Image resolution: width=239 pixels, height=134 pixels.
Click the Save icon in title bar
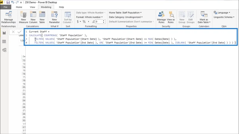click(x=8, y=2)
